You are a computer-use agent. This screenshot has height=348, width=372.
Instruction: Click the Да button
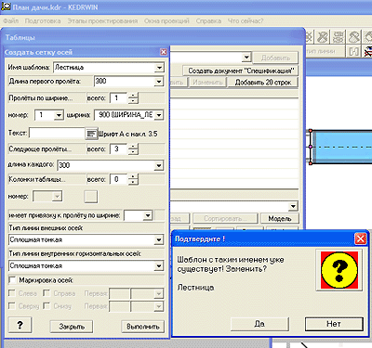pos(259,324)
